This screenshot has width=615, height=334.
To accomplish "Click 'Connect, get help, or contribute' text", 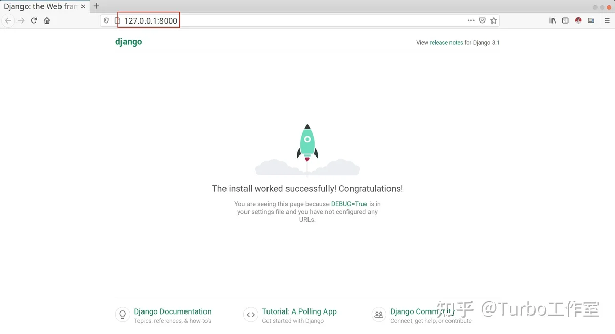I will coord(431,321).
